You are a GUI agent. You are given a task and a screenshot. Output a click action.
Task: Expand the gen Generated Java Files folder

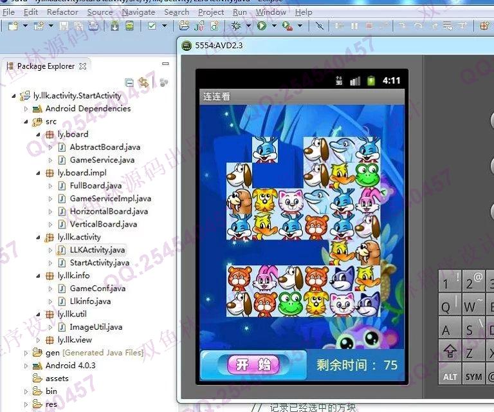tap(26, 353)
